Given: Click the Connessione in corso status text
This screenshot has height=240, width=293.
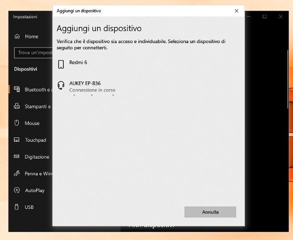Looking at the screenshot, I should 92,90.
